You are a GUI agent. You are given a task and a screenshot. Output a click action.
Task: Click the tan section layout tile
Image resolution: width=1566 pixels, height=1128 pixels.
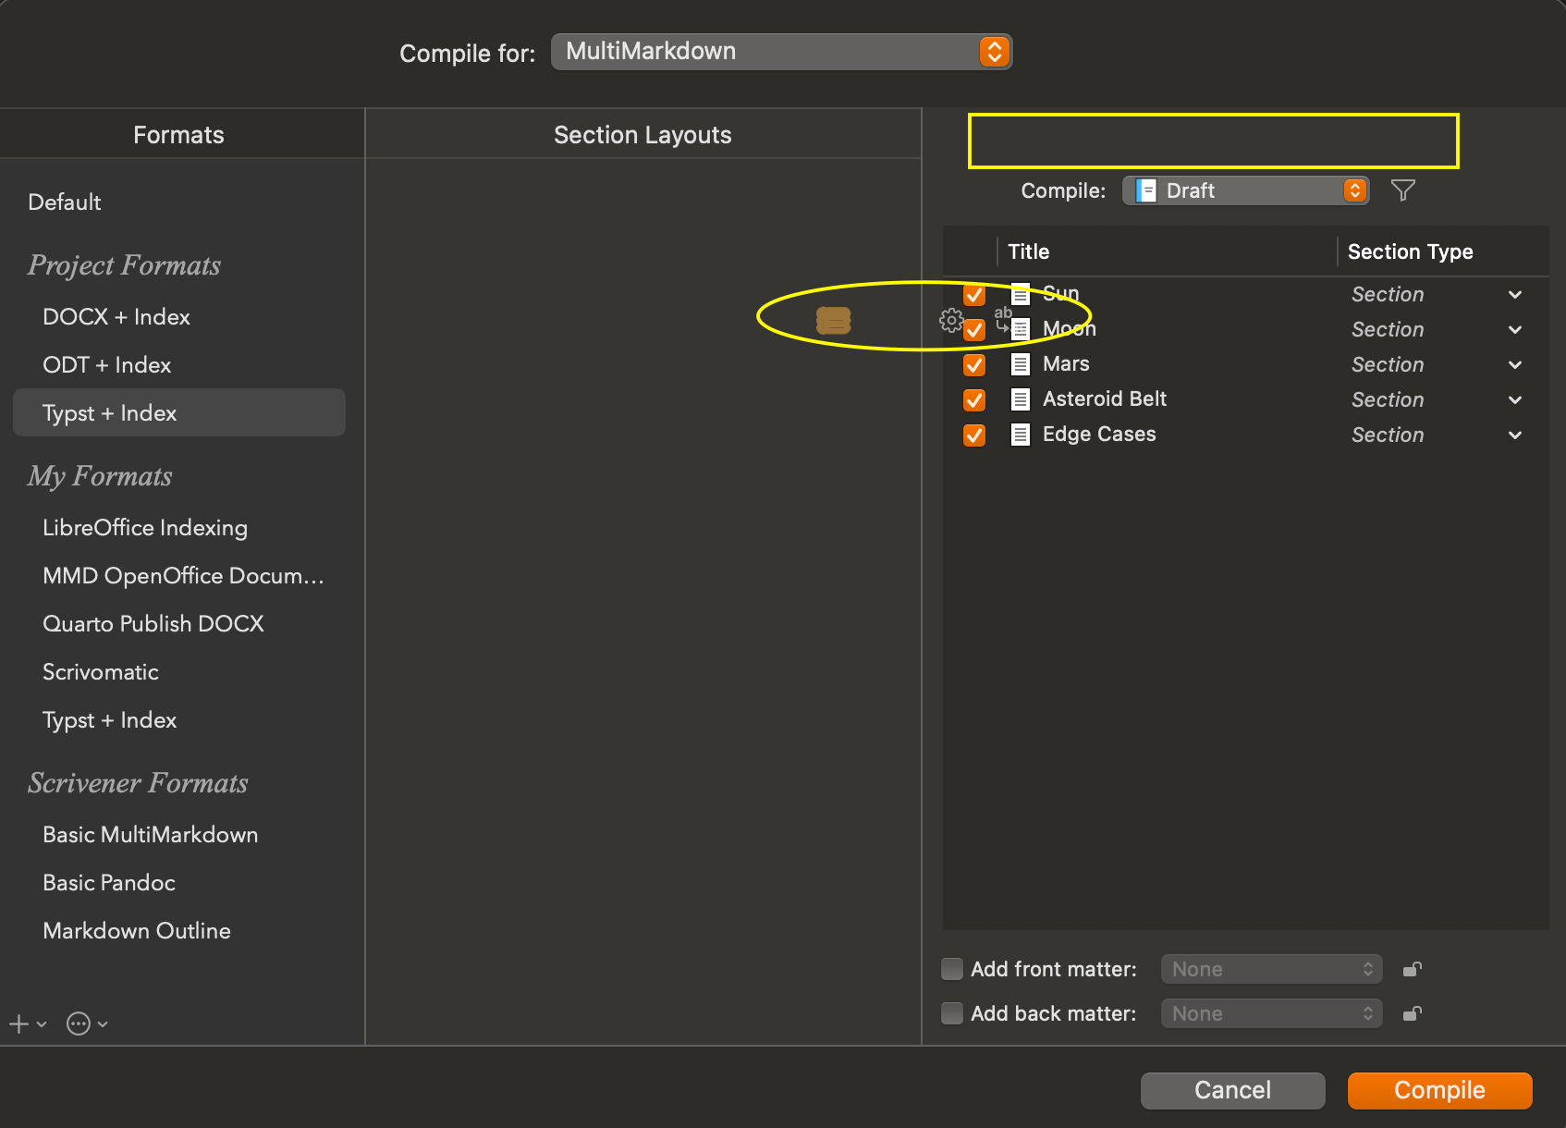point(833,321)
